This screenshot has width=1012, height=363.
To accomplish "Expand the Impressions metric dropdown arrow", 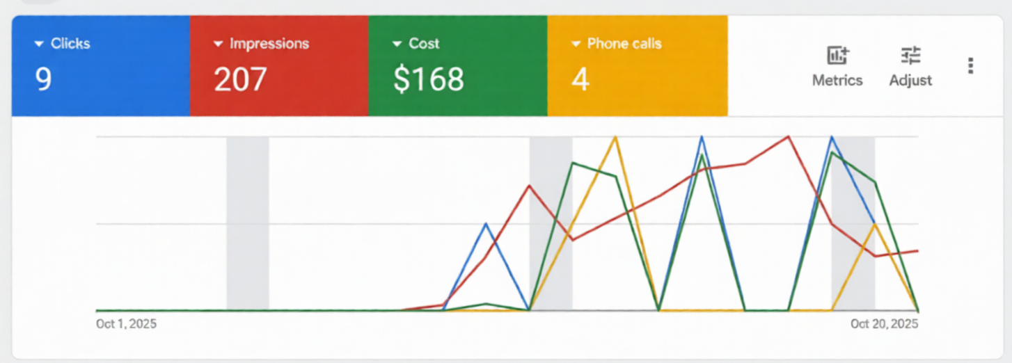I will point(219,44).
